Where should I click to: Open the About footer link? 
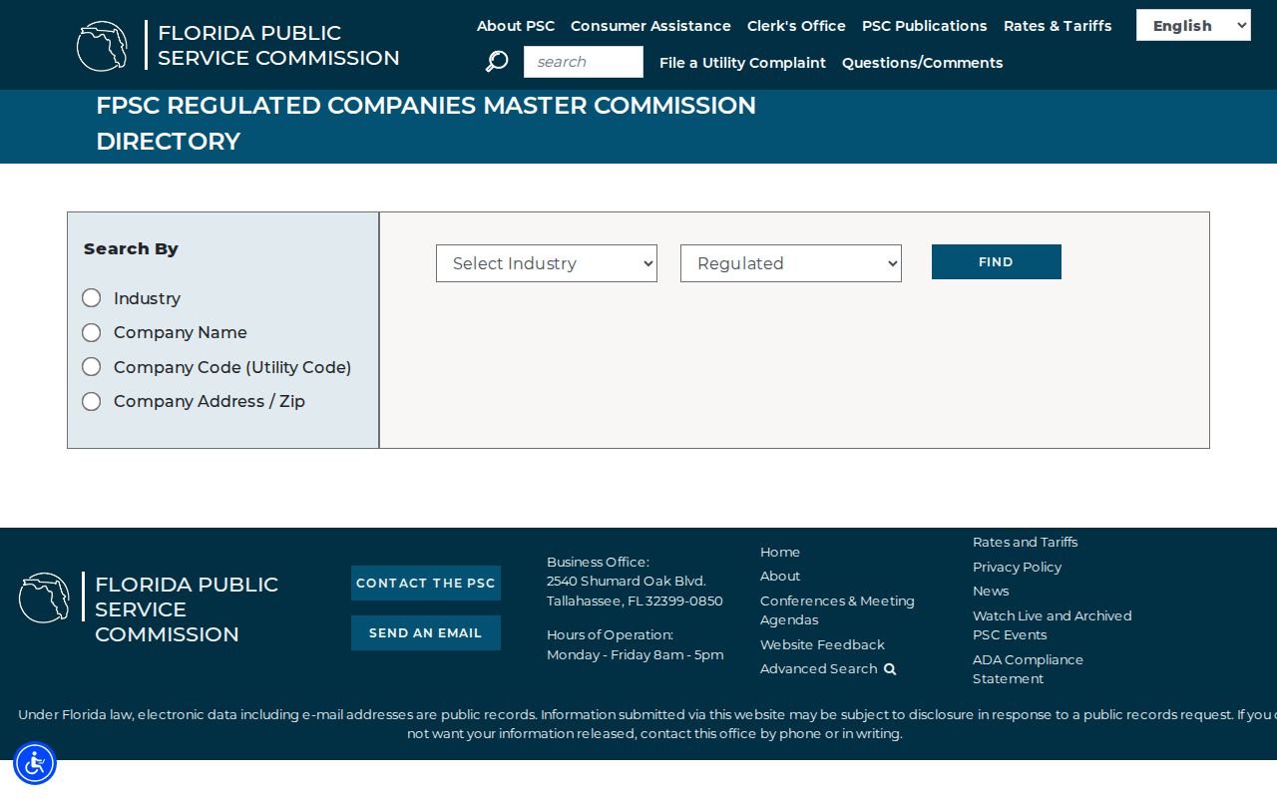coord(780,576)
